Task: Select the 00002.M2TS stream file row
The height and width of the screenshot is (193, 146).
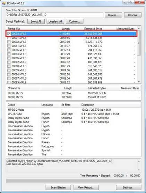Action: (73, 93)
